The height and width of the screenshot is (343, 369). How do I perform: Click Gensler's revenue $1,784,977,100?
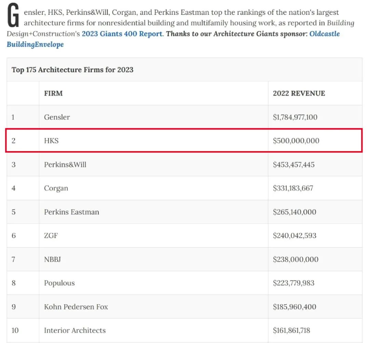click(x=295, y=117)
